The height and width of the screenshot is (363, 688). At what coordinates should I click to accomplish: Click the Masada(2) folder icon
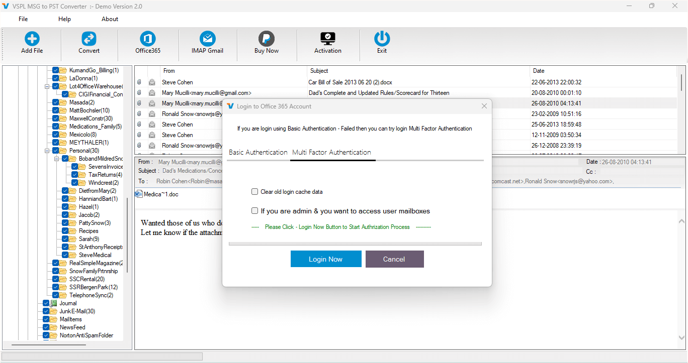pos(63,102)
